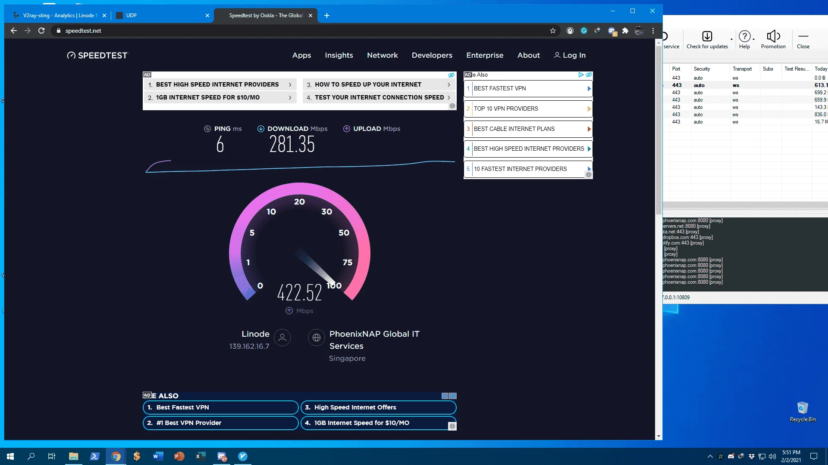Click High Speed Internet Offers bottom ad
The image size is (828, 465).
point(378,408)
